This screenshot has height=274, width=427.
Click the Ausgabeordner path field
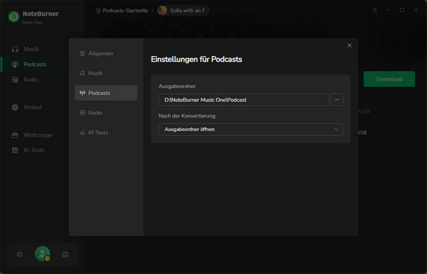pos(244,100)
